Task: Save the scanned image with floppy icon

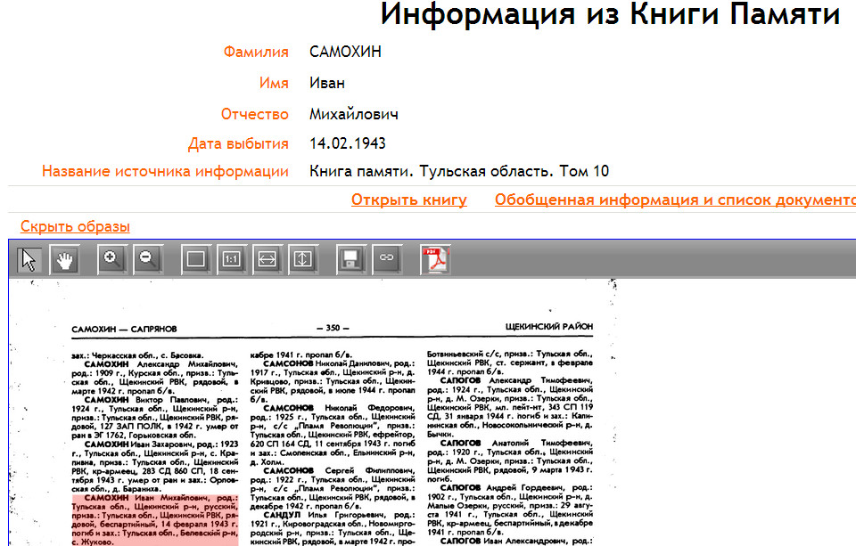Action: pyautogui.click(x=351, y=259)
